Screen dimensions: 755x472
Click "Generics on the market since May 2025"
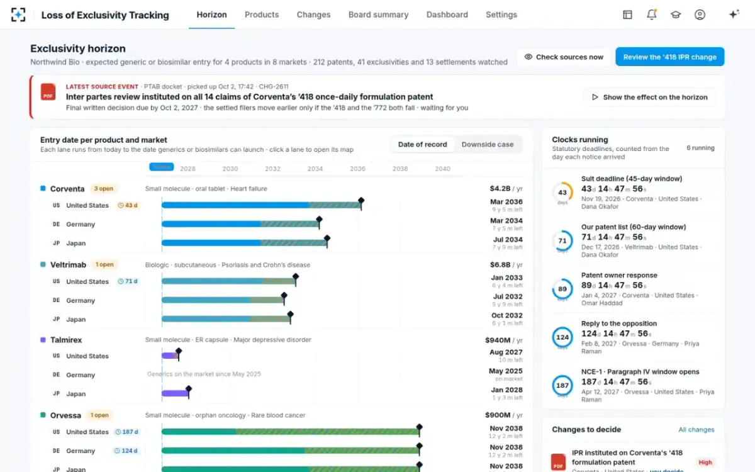[204, 374]
